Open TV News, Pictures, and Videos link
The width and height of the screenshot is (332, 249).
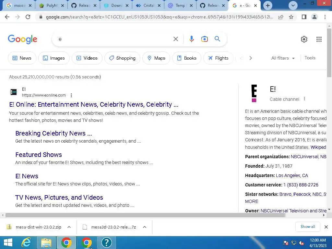click(x=59, y=197)
